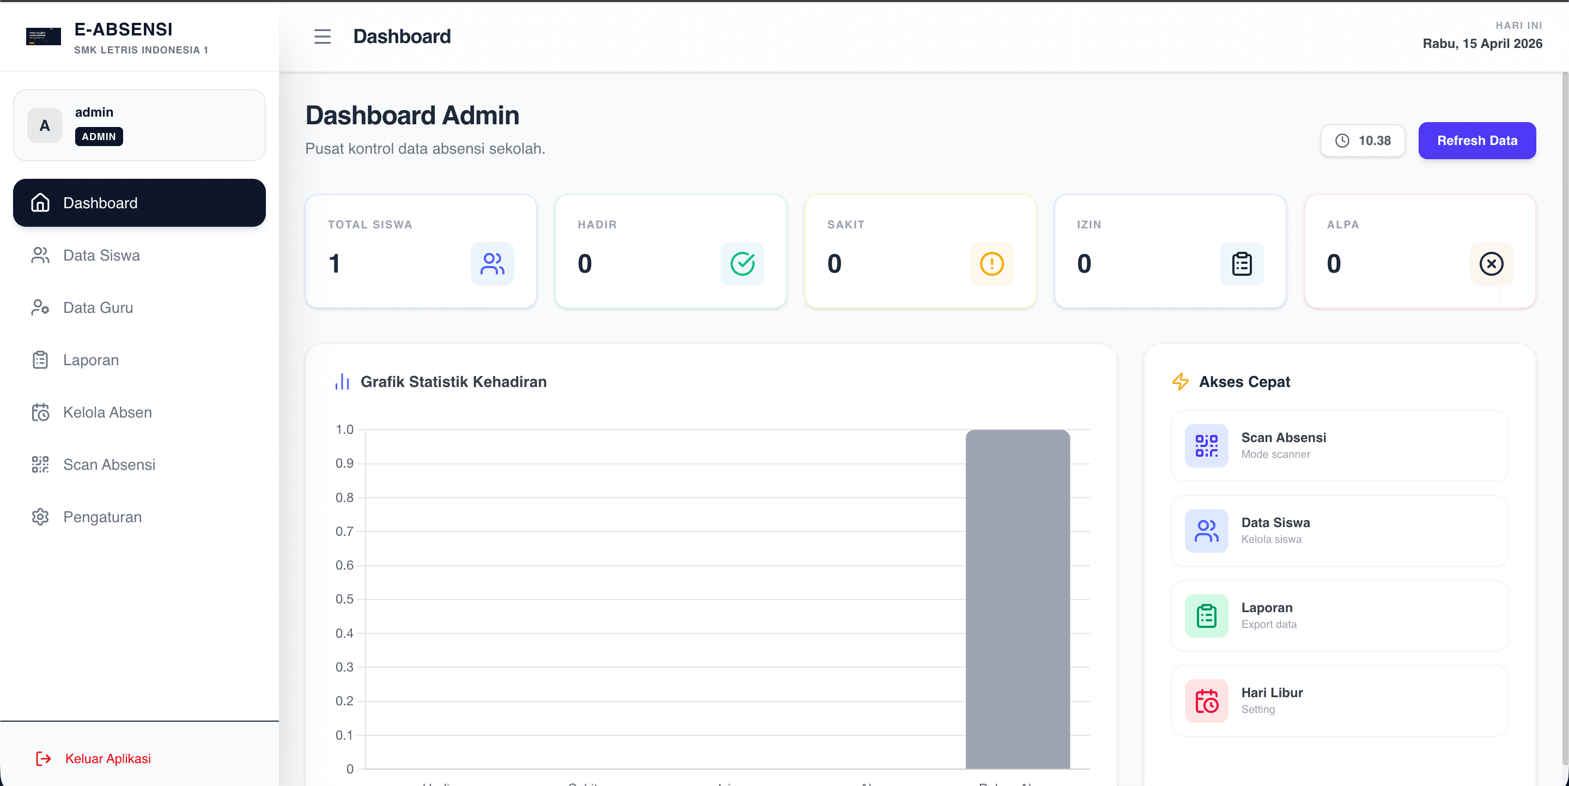Select the Scan Absensi QR icon in sidebar
This screenshot has height=786, width=1569.
(40, 464)
